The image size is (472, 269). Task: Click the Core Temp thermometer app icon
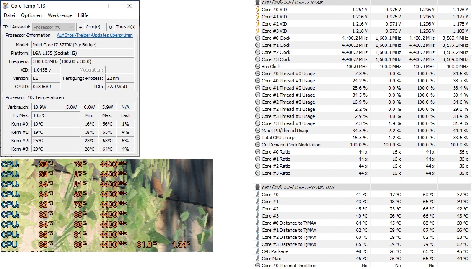click(x=5, y=6)
